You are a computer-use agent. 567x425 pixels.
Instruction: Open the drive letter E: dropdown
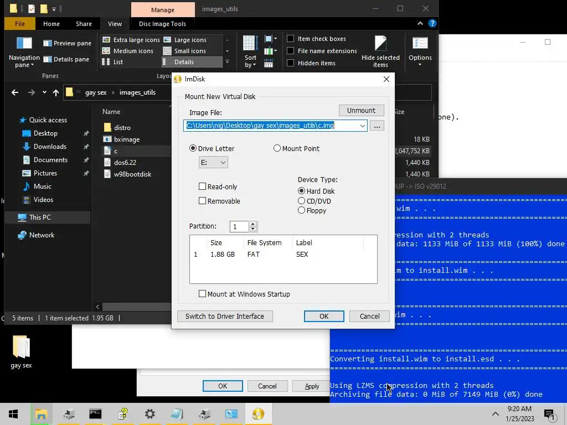213,162
